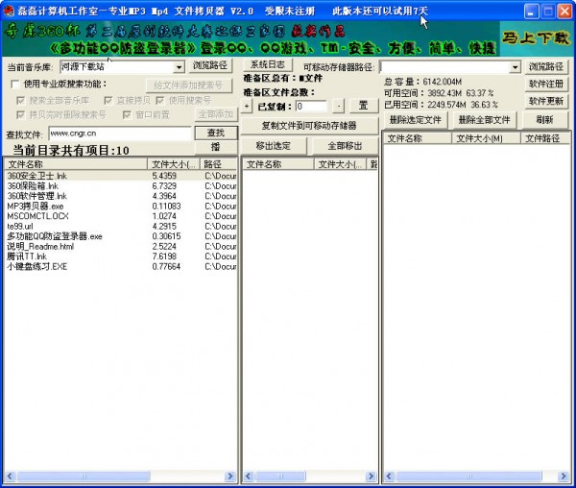This screenshot has height=488, width=576.
Task: Click 浏览路径 next to music library
Action: click(x=210, y=65)
